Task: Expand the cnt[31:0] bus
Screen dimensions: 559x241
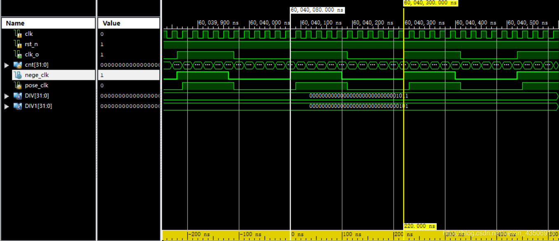Action: [6, 65]
